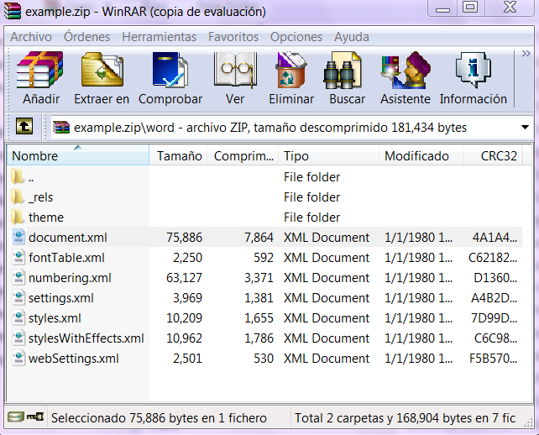Viewport: 539px width, 435px height.
Task: Select the _rels folder name
Action: click(x=40, y=197)
